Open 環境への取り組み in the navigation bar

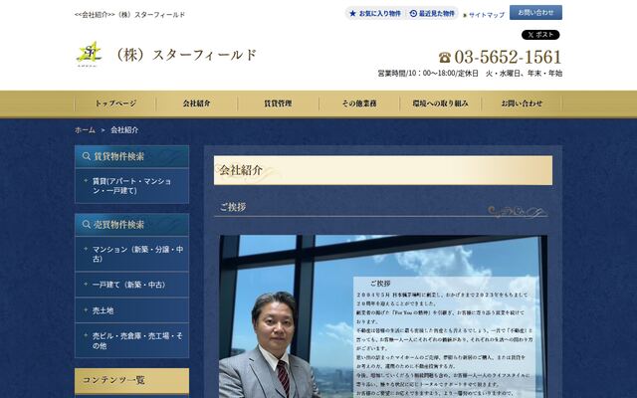(x=440, y=103)
